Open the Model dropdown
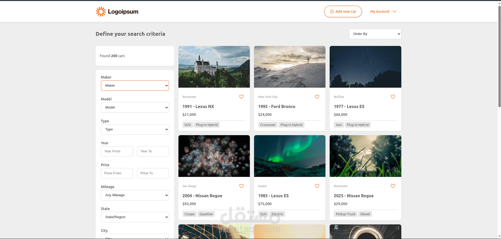The height and width of the screenshot is (239, 501). (x=135, y=107)
